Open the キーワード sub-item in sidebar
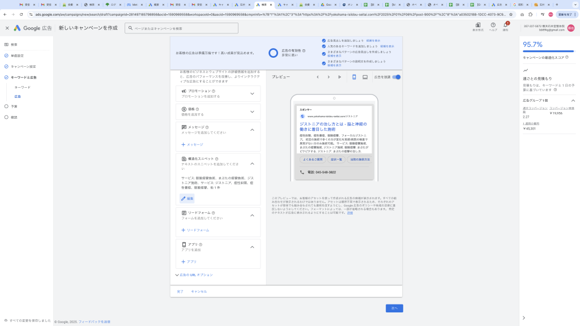The height and width of the screenshot is (326, 580). 23,87
